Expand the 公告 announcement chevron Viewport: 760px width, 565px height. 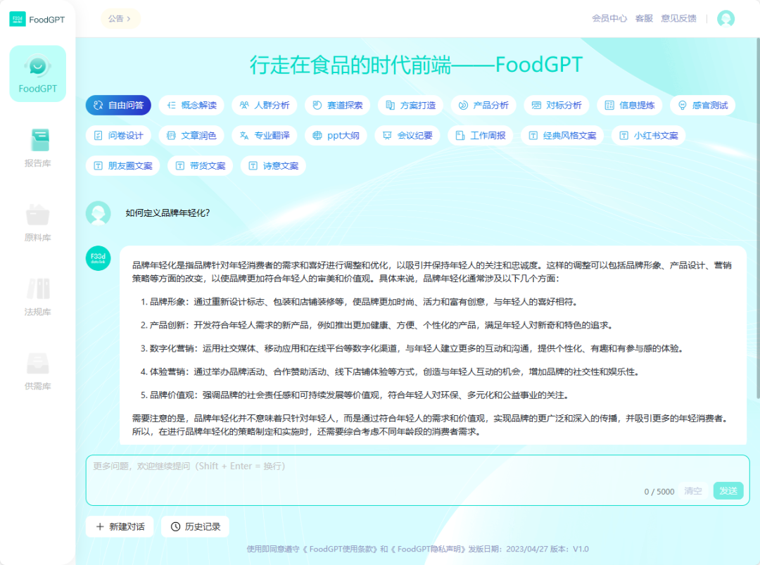(x=129, y=19)
